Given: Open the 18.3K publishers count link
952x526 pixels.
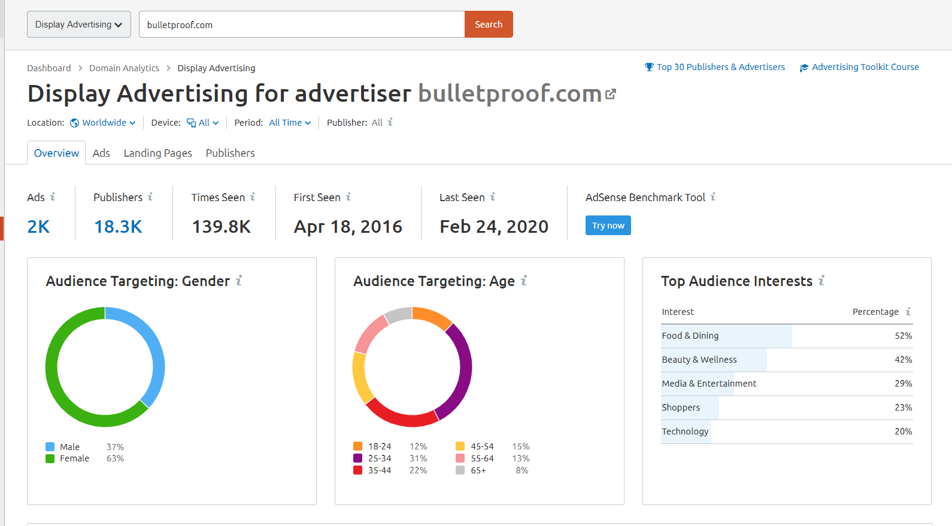Looking at the screenshot, I should pos(118,227).
